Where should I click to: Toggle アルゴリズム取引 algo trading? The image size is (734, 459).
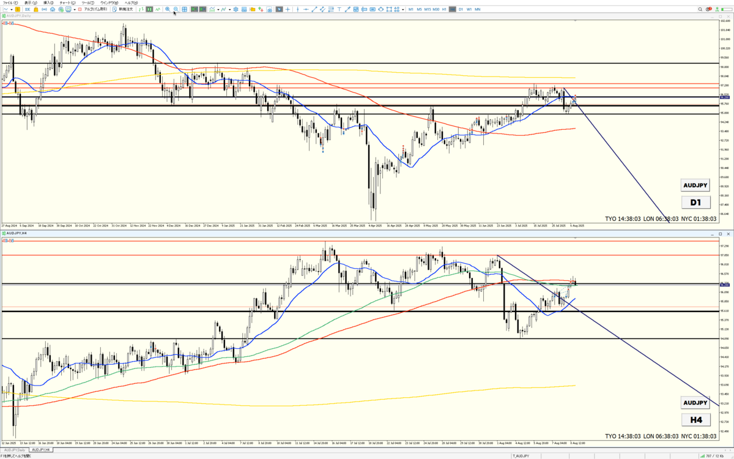[93, 10]
